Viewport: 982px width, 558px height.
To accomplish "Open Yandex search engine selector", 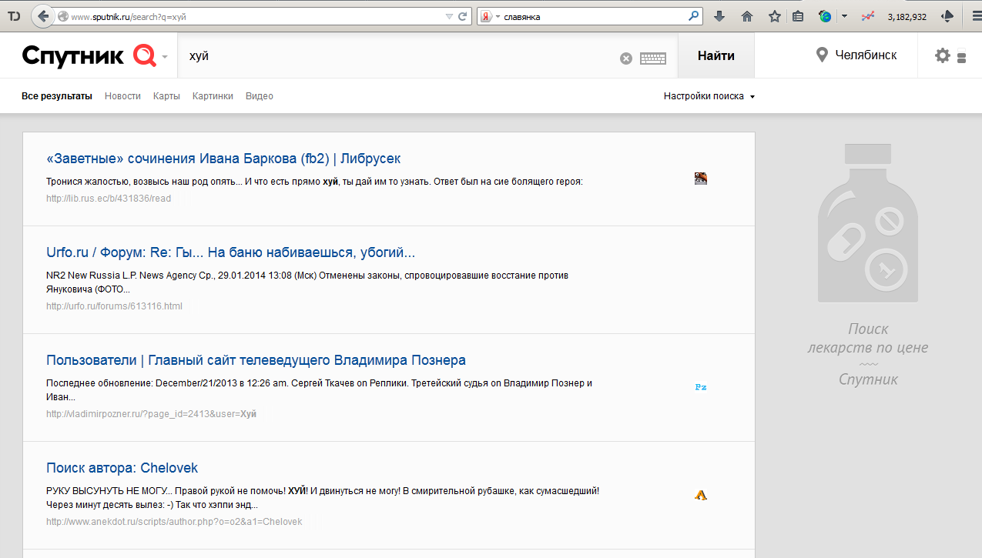I will pos(490,16).
